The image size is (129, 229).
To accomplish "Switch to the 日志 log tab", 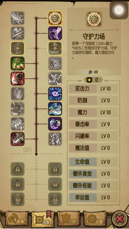I will coord(69,220).
